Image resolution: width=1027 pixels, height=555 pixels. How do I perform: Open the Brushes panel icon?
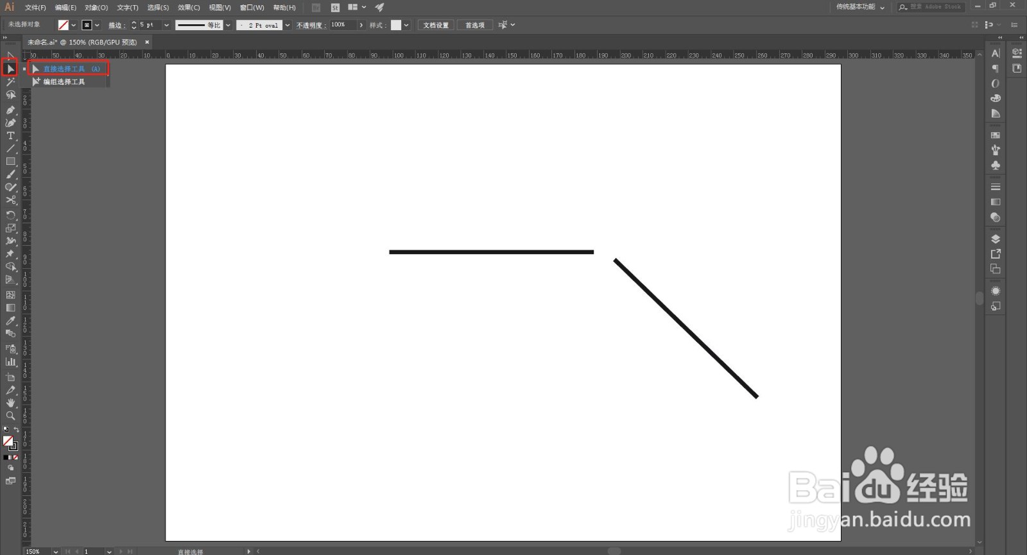[996, 150]
